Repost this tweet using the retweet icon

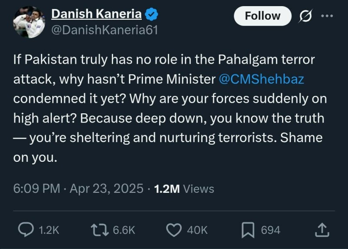click(x=100, y=230)
